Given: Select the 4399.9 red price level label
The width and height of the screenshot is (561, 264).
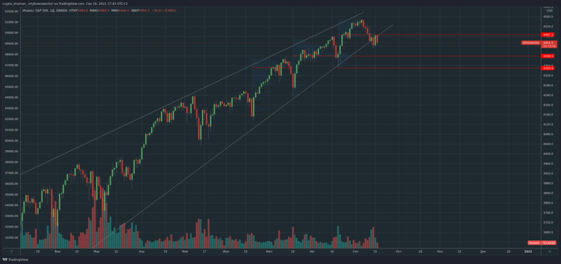Looking at the screenshot, I should [x=548, y=56].
